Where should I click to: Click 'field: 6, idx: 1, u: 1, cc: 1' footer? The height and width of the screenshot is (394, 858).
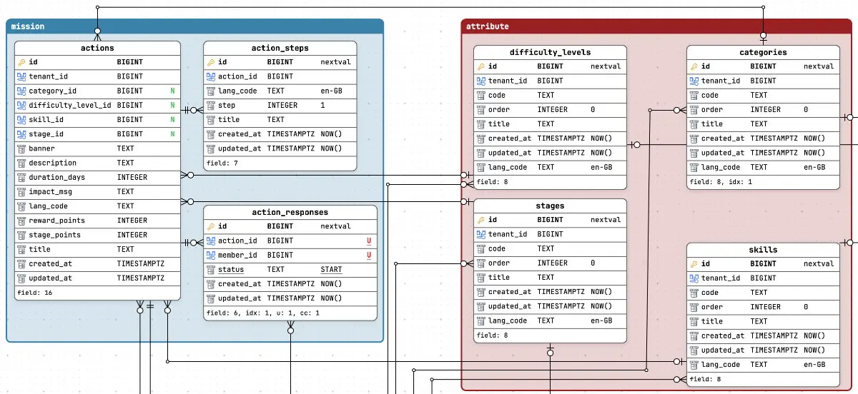pyautogui.click(x=263, y=313)
